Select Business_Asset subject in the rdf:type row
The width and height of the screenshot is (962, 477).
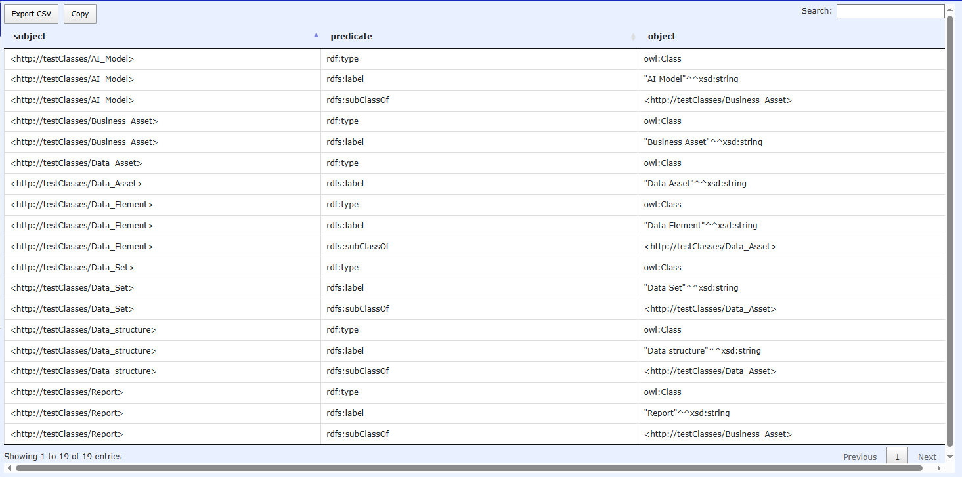84,121
